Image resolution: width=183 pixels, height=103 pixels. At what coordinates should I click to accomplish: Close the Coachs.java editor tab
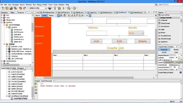[129, 12]
